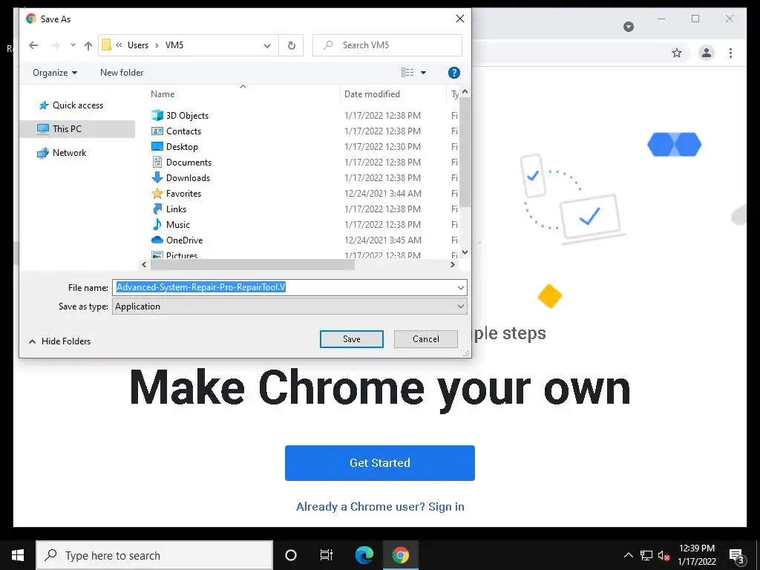The width and height of the screenshot is (760, 570).
Task: Select the Music folder icon
Action: pos(157,224)
